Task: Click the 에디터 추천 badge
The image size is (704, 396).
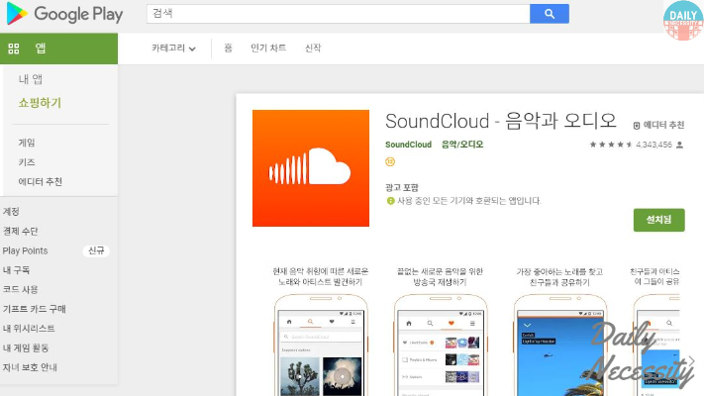Action: click(658, 126)
